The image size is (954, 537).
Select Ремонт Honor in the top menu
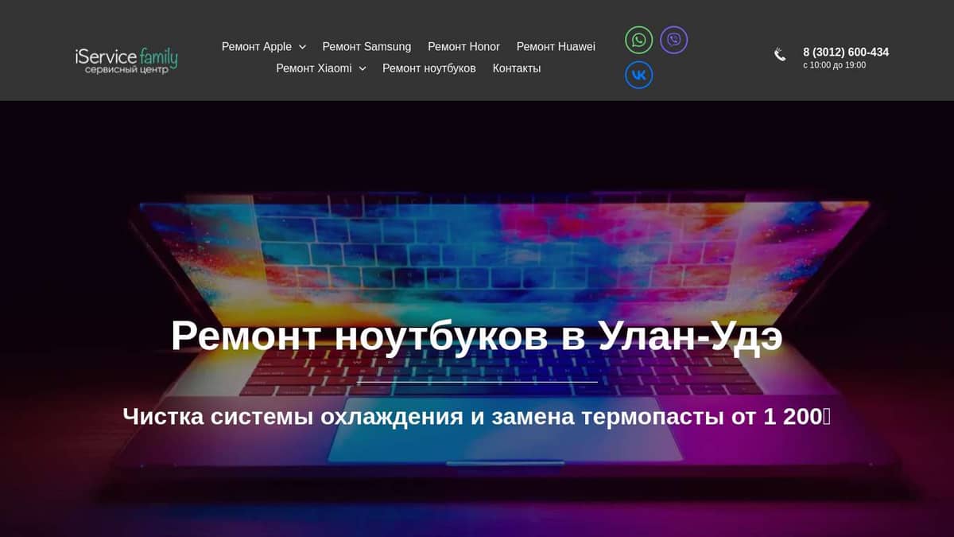click(x=464, y=46)
